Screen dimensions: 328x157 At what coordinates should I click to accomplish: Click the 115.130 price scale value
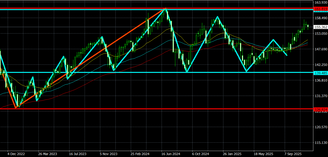320,143
